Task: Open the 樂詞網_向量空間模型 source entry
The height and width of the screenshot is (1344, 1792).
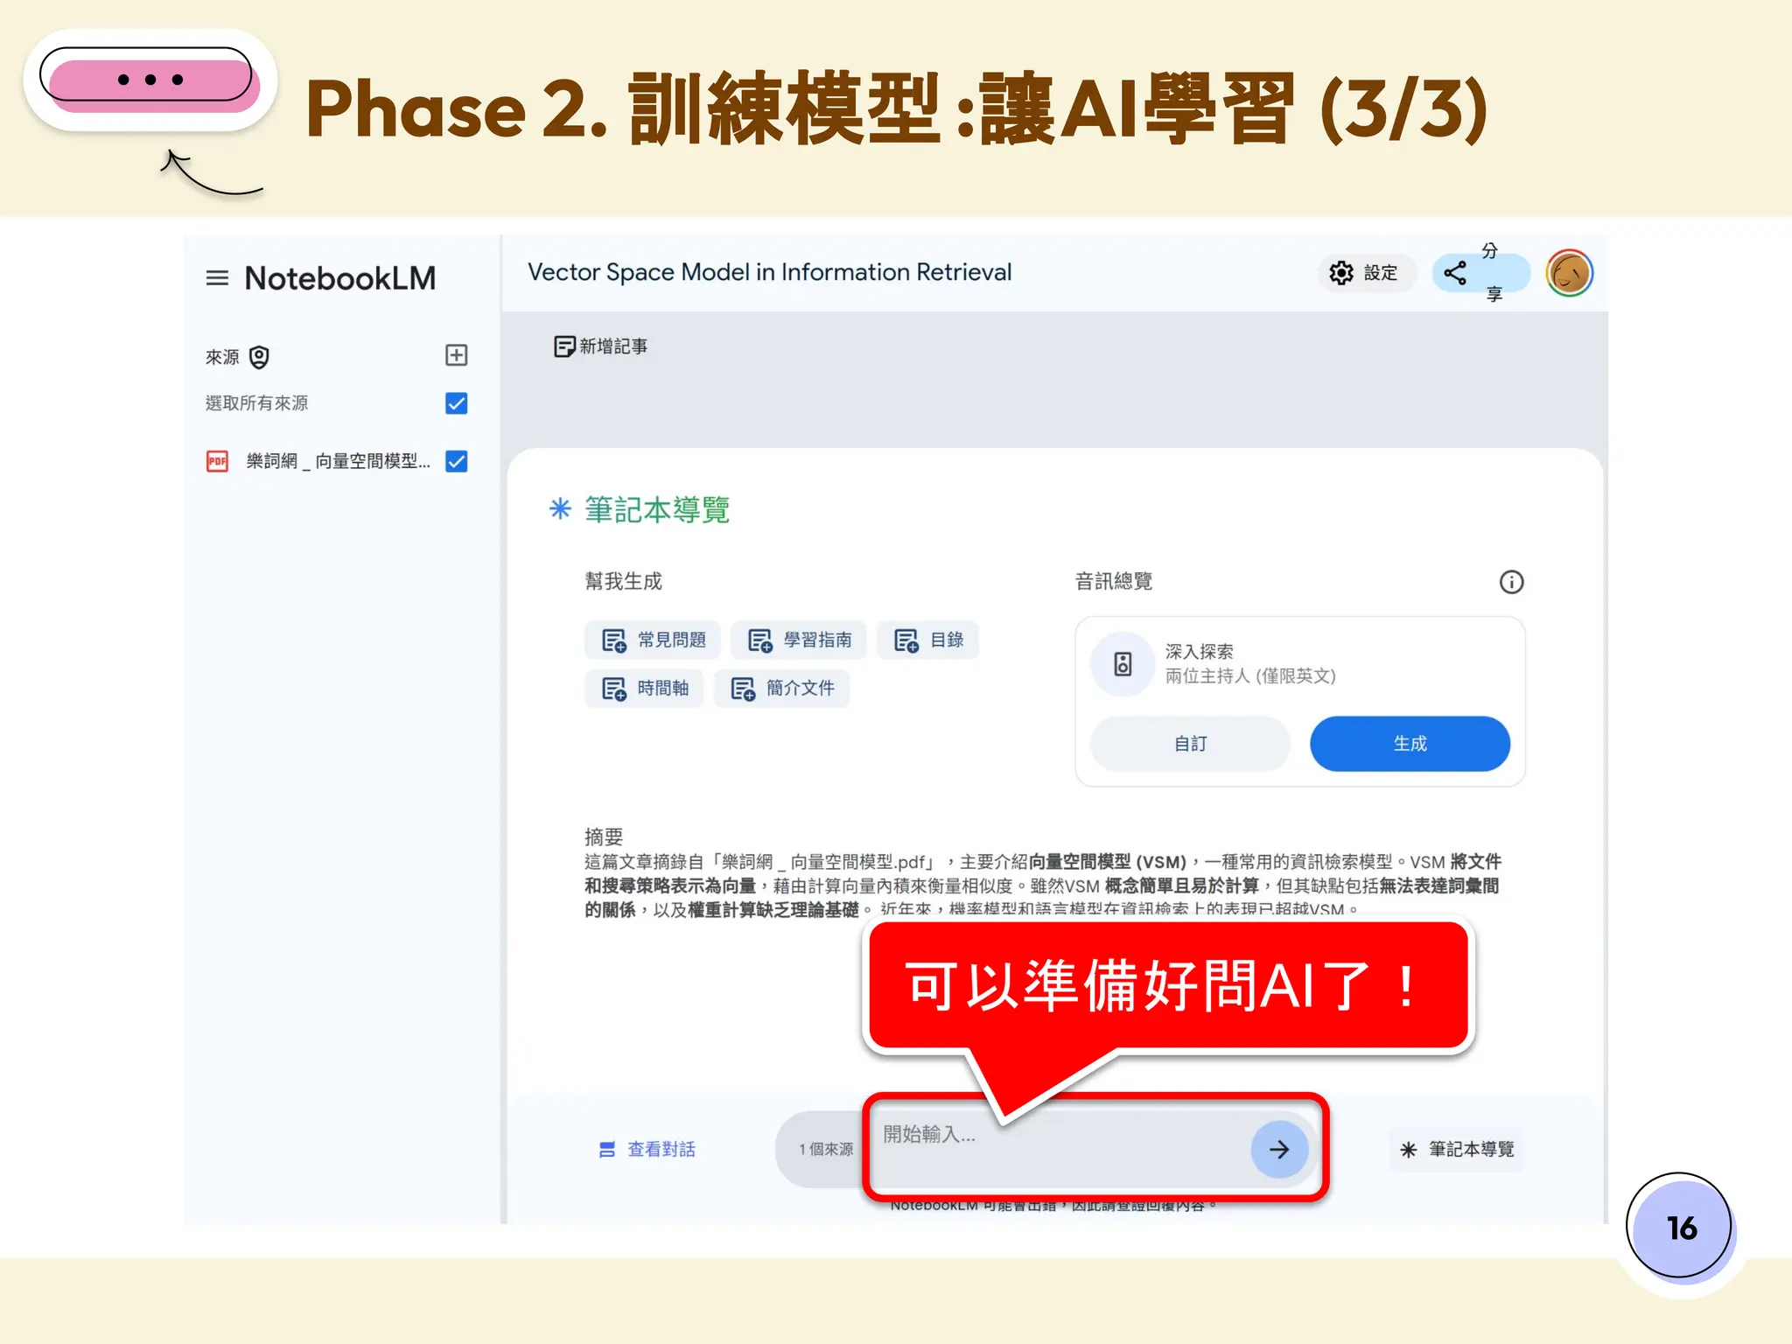Action: [338, 461]
